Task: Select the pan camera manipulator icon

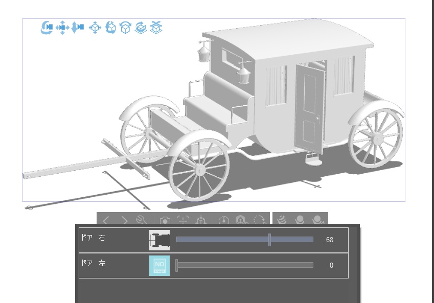Action: click(x=62, y=28)
